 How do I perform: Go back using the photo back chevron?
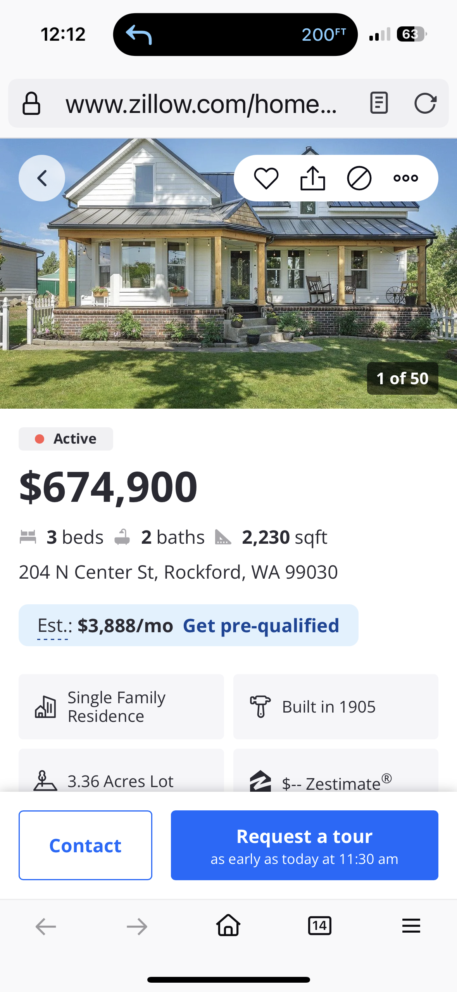(42, 178)
